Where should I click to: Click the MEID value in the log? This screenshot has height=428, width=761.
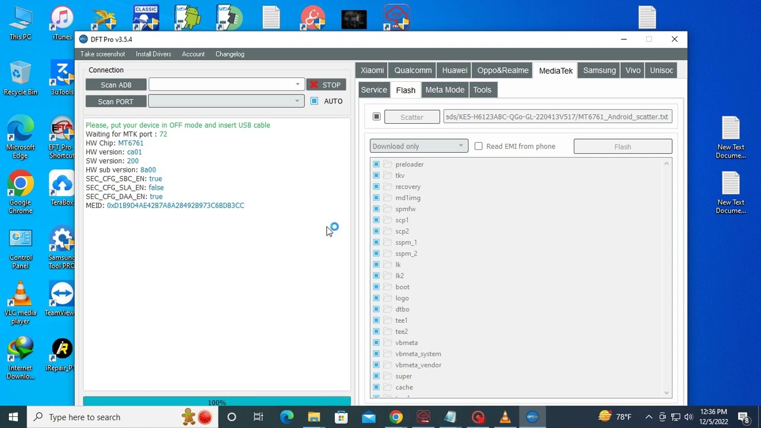pos(175,206)
